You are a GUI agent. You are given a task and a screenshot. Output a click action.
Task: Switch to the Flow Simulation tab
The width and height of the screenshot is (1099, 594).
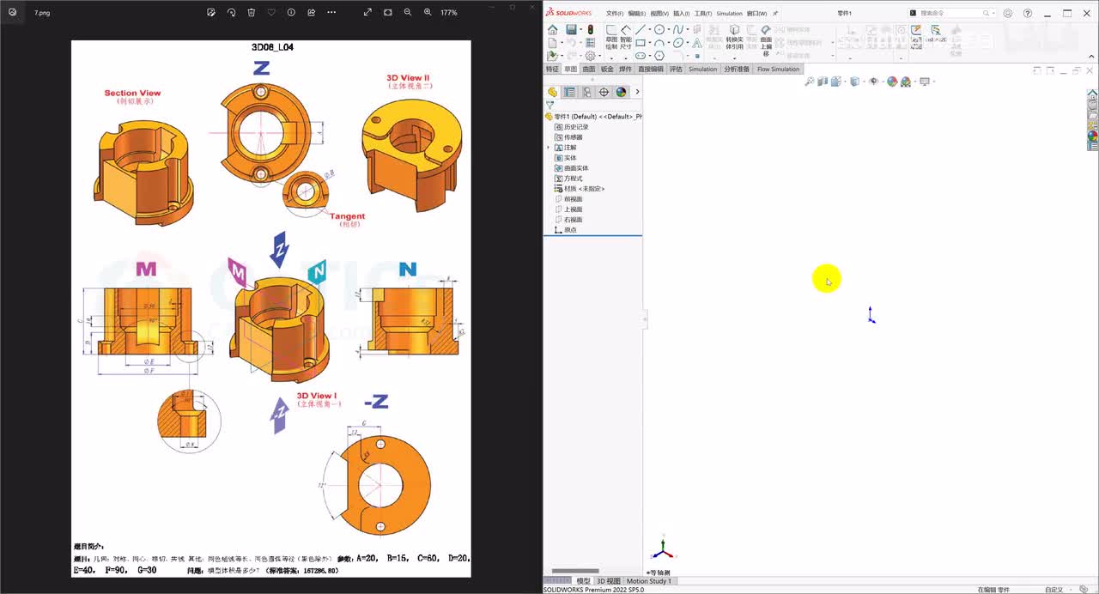(x=778, y=69)
